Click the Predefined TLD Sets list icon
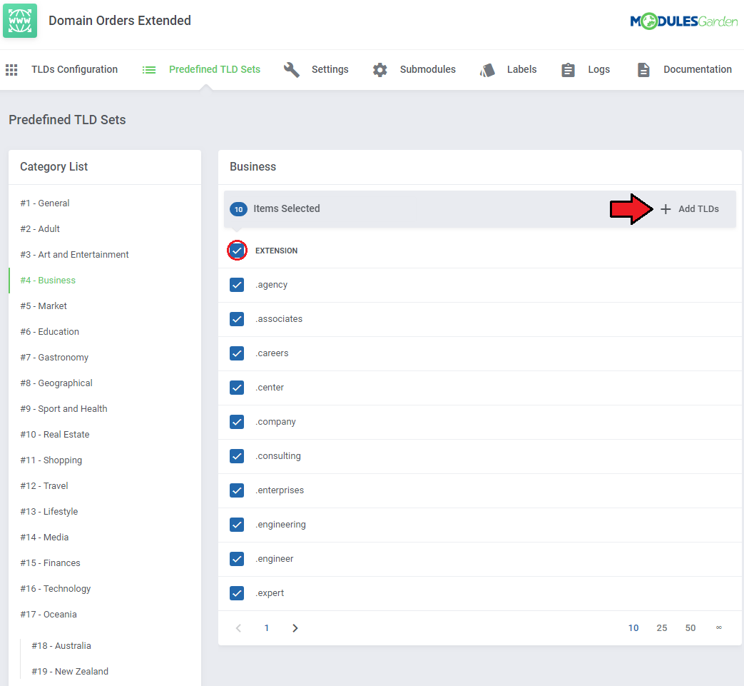Screen dimensions: 744x686 tap(149, 70)
